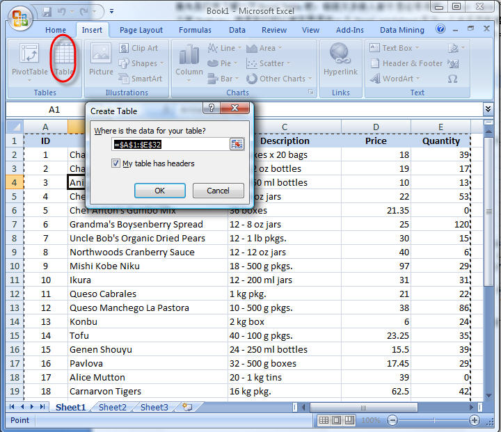Viewport: 501px width, 432px height.
Task: Toggle My table has headers checkbox
Action: tap(116, 163)
